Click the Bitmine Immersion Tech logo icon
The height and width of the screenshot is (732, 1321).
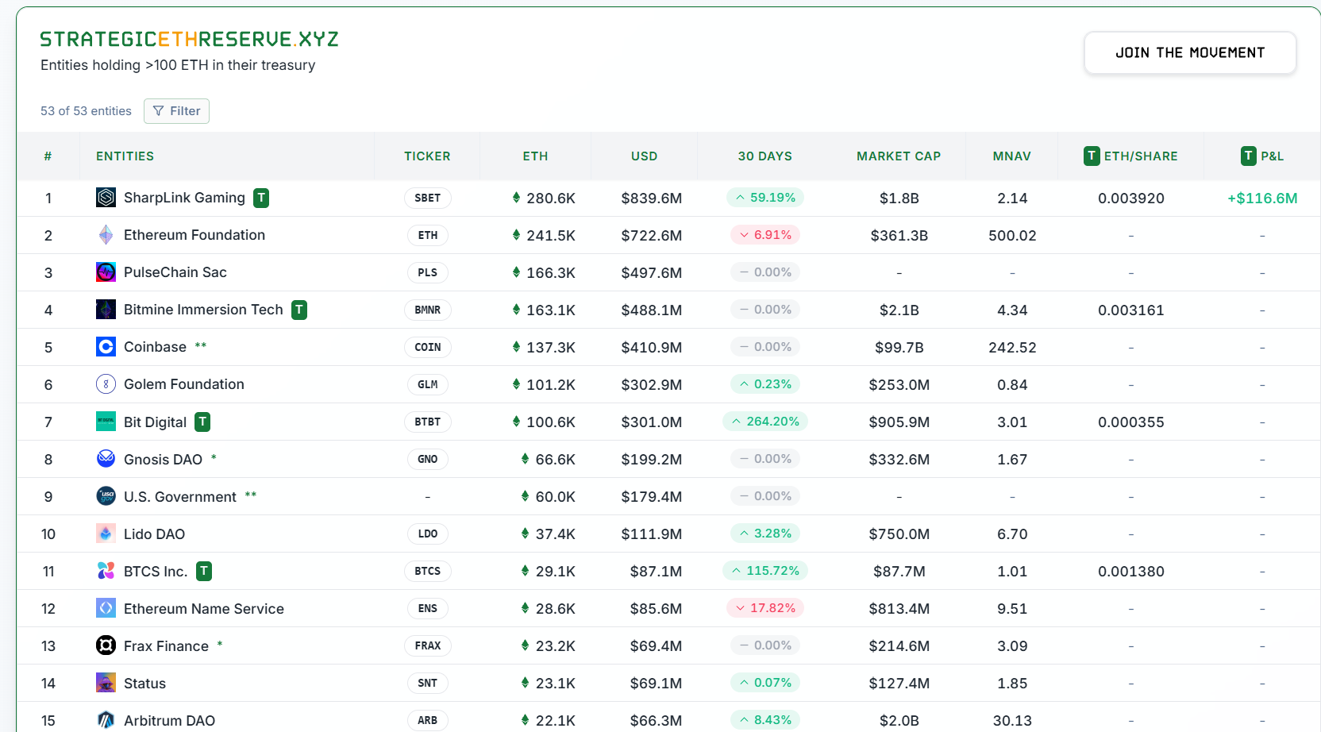pos(106,310)
